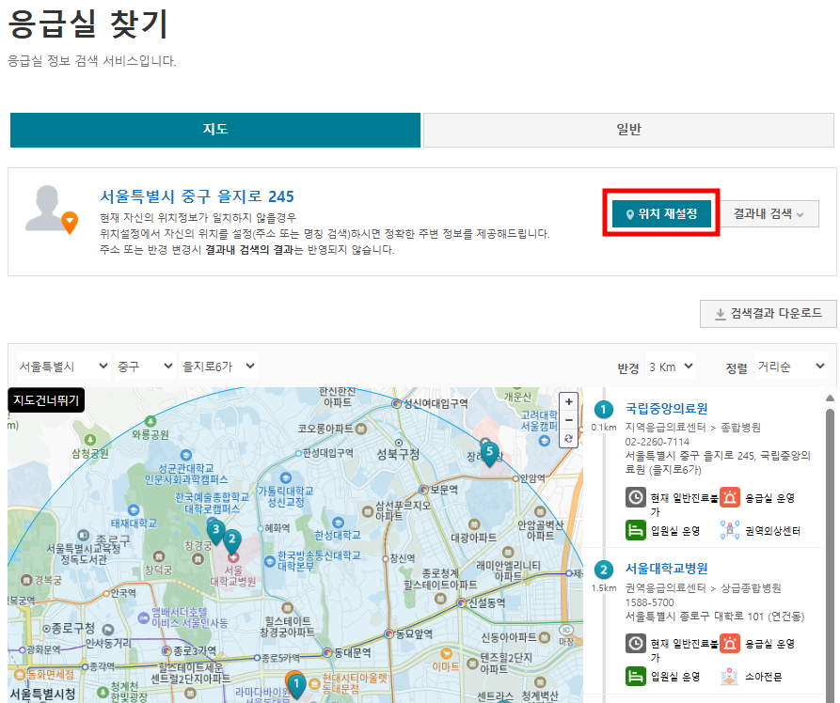Click the 응급실 찾기 heading
840x703 pixels.
click(x=88, y=24)
